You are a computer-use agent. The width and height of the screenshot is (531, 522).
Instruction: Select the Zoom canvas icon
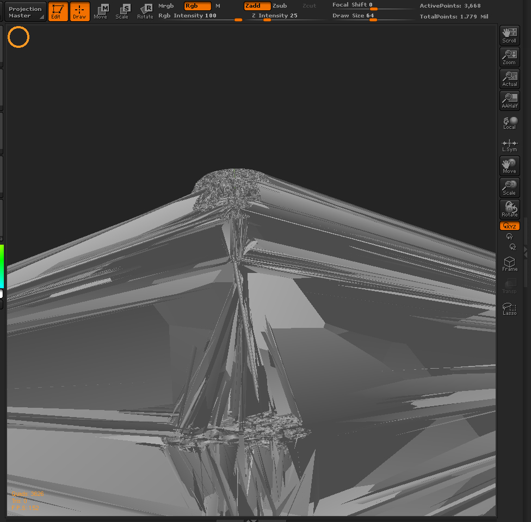(509, 57)
